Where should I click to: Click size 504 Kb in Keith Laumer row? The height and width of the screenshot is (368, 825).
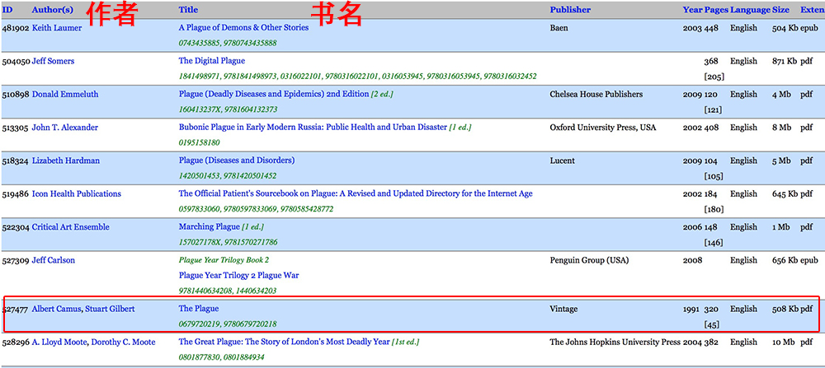point(785,28)
